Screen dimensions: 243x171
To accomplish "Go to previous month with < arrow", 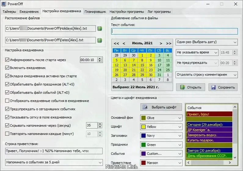I will point(124,43).
